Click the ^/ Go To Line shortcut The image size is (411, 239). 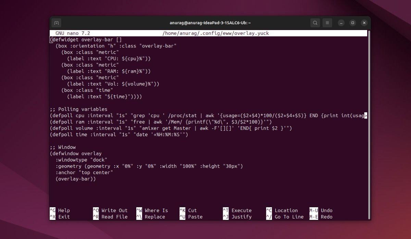[x=285, y=217]
